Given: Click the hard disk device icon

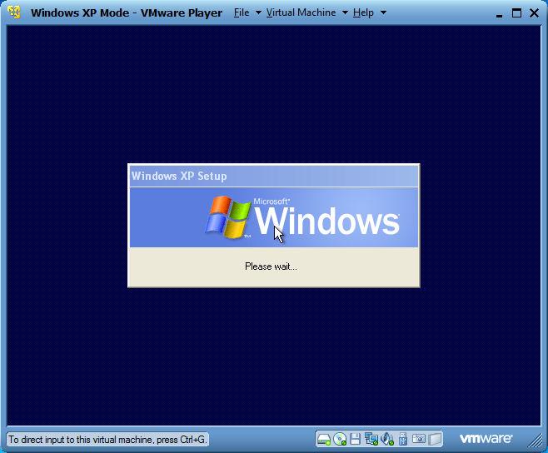Looking at the screenshot, I should [324, 439].
